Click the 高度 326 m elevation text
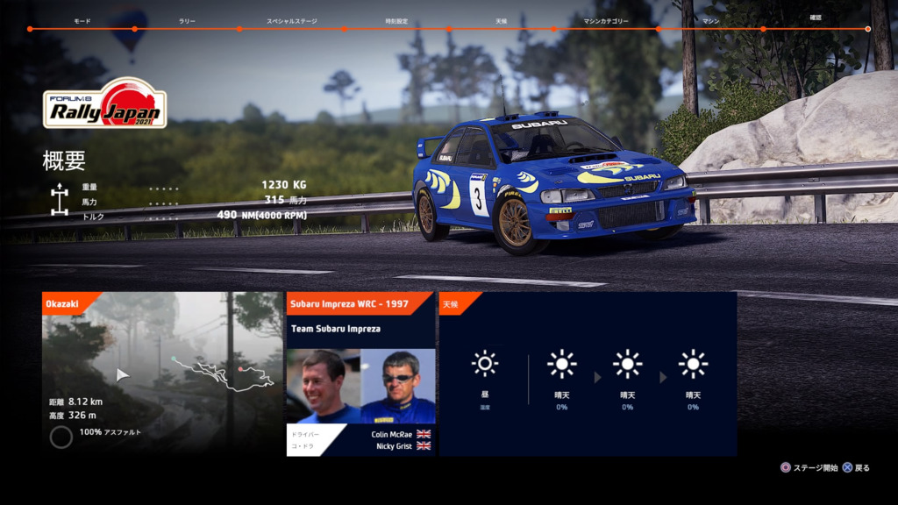Viewport: 898px width, 505px height. pyautogui.click(x=72, y=415)
